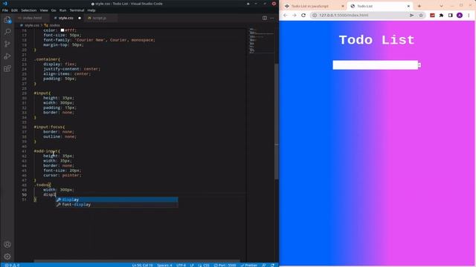The height and width of the screenshot is (267, 476).
Task: Click the small add button beside the todo input
Action: 419,65
